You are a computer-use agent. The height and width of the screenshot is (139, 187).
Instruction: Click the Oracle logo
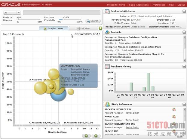tap(11, 4)
